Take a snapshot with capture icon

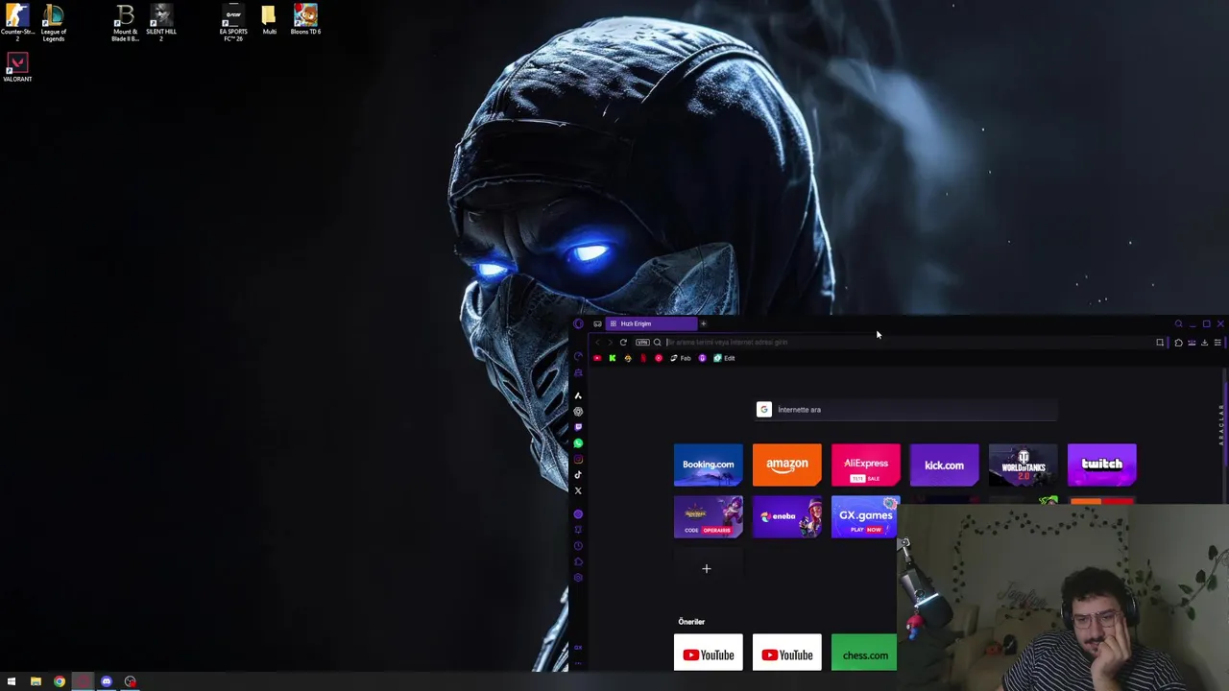[x=1160, y=342]
